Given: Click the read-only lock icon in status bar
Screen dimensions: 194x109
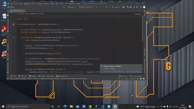Looking at the screenshot, I should tap(138, 79).
